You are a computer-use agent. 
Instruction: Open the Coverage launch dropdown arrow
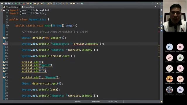pos(21,3)
